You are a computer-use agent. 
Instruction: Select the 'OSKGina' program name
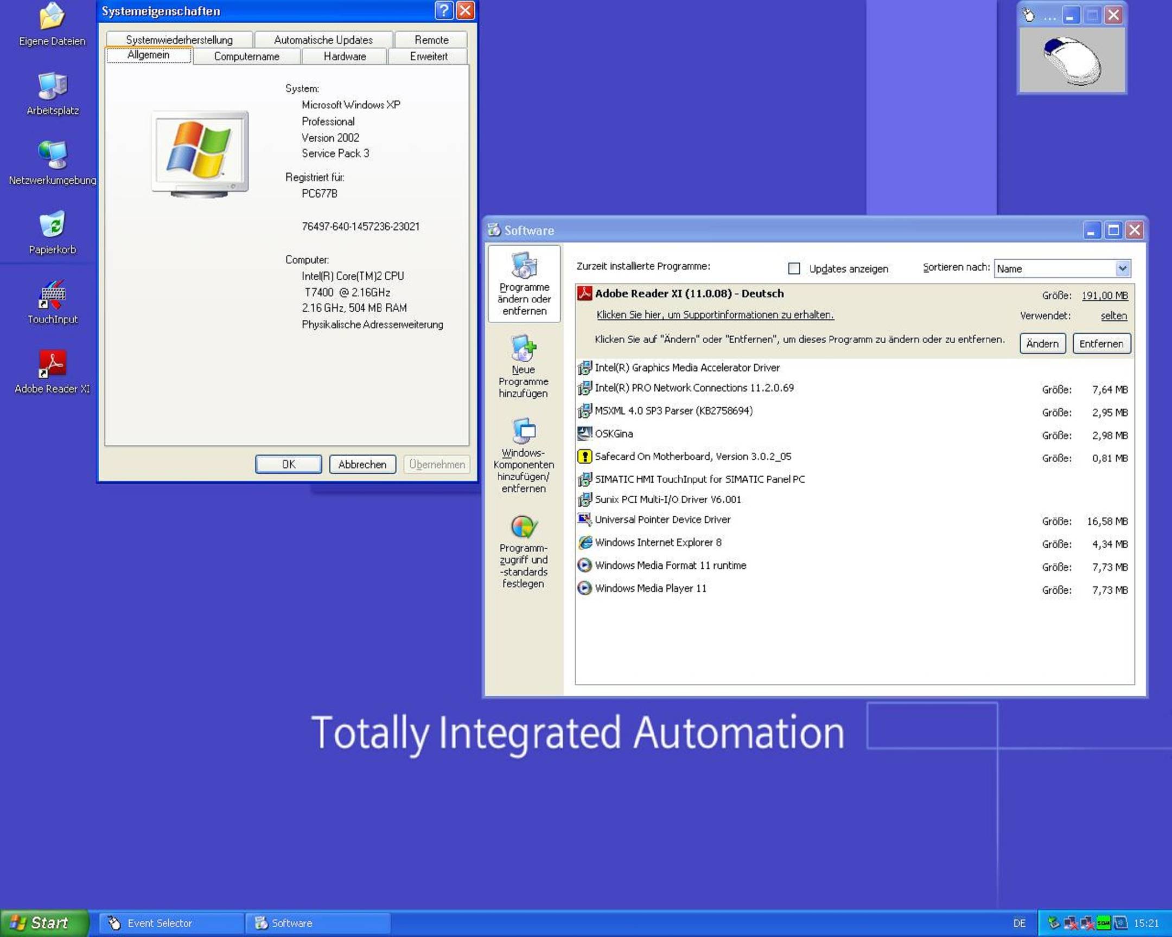(614, 433)
